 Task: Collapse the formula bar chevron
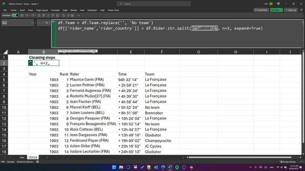[302, 22]
